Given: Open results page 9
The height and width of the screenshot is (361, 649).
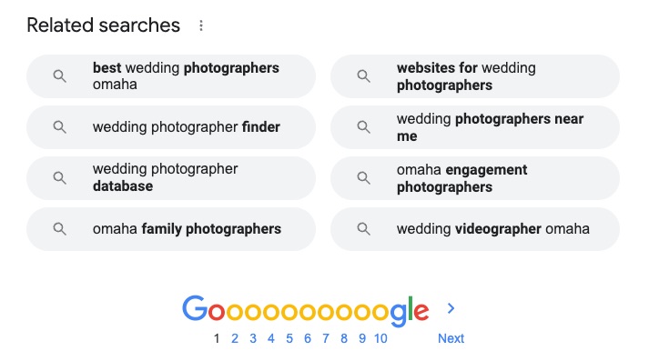Looking at the screenshot, I should coord(362,338).
